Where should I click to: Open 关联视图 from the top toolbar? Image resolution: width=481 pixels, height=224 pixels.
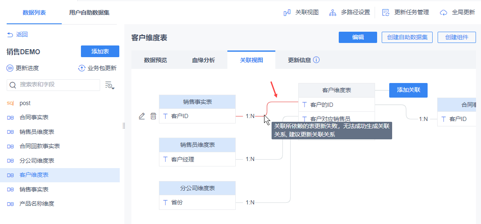pyautogui.click(x=301, y=13)
